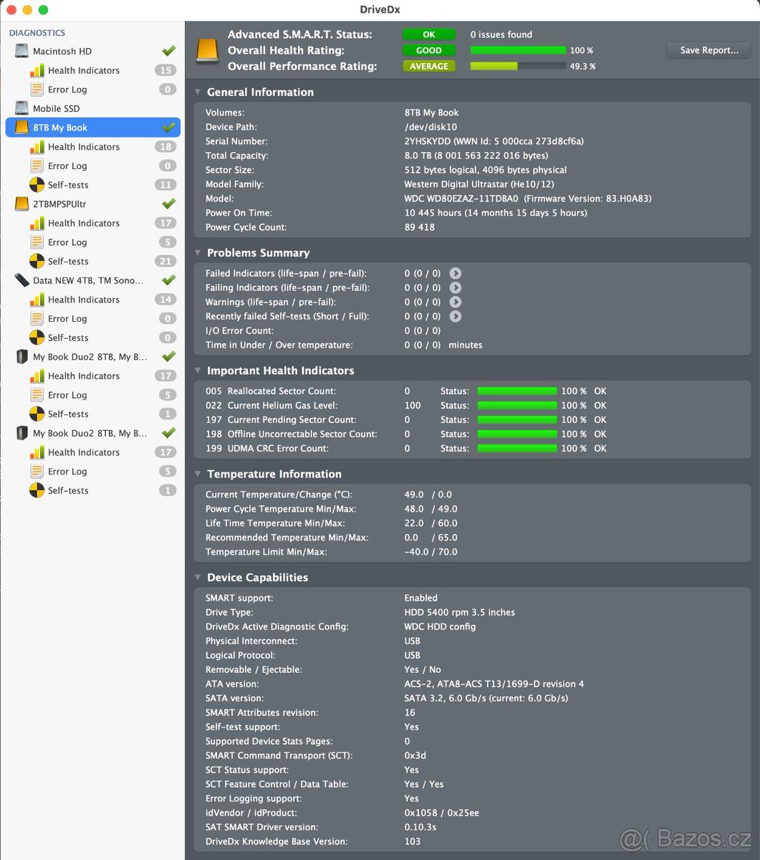
Task: Select the Macintosh HD drive icon
Action: point(22,51)
